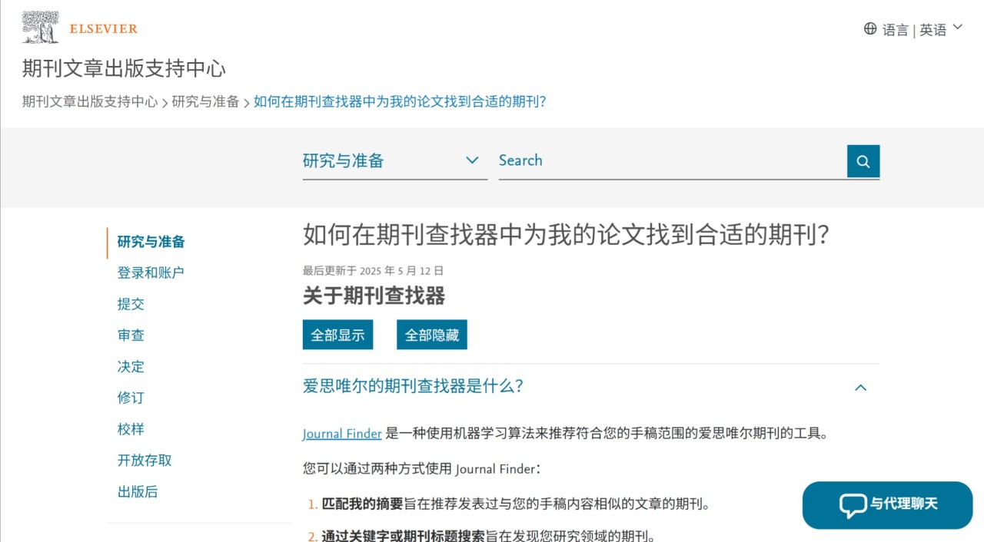This screenshot has width=984, height=542.
Task: Select 出版后 in the sidebar
Action: point(138,492)
